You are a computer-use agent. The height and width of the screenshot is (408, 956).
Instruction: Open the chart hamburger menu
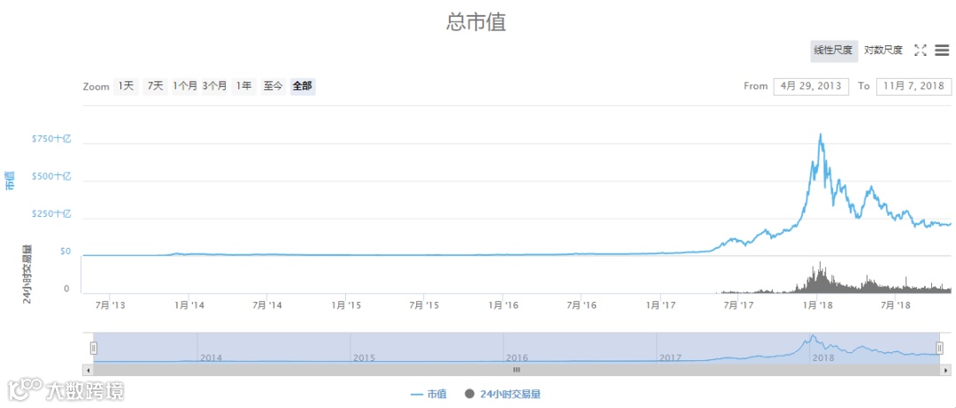click(x=942, y=50)
